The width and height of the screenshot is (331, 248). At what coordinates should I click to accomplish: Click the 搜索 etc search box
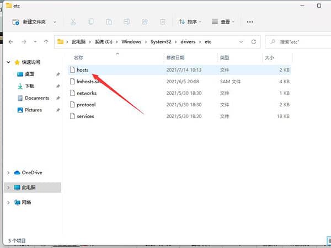point(297,42)
